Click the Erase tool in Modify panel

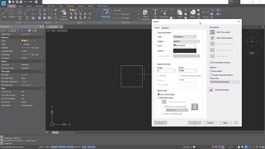click(x=55, y=10)
